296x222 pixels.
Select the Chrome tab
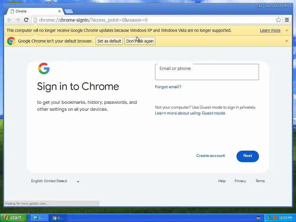pyautogui.click(x=35, y=11)
